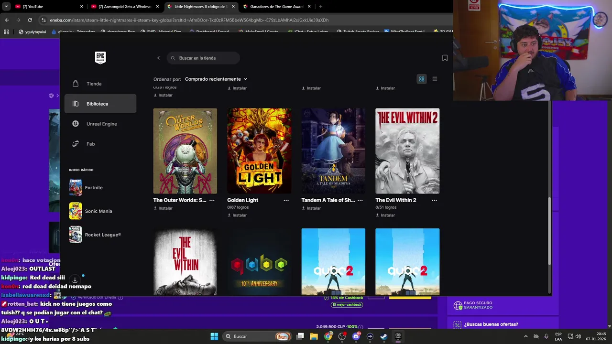Open a new browser tab
This screenshot has width=612, height=344.
click(x=320, y=7)
